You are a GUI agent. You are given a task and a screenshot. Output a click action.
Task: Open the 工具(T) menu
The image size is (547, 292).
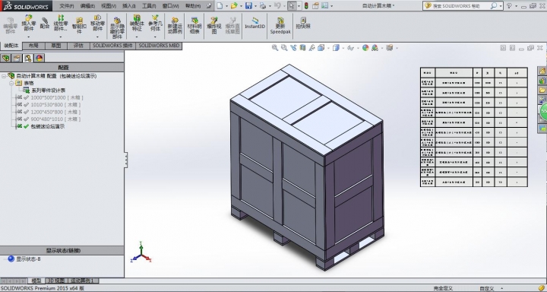149,6
